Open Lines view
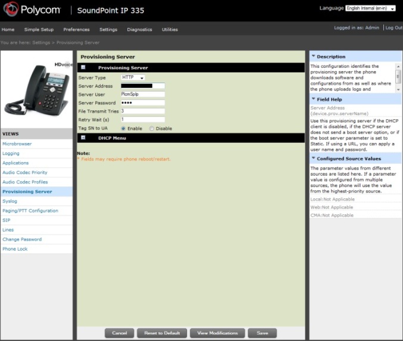 coord(8,230)
